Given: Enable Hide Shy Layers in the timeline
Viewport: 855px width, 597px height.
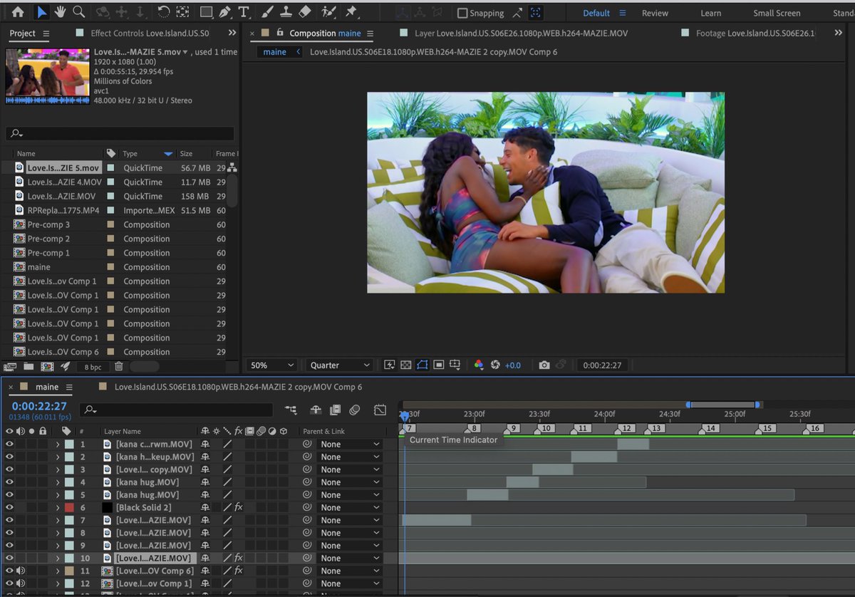Looking at the screenshot, I should (314, 410).
